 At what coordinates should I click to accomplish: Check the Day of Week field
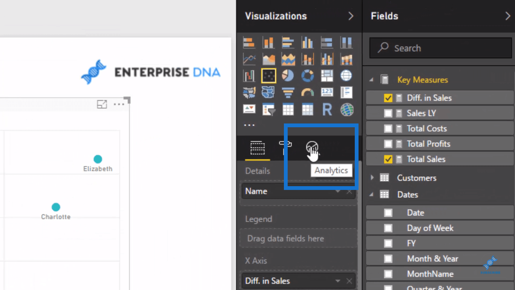point(388,228)
